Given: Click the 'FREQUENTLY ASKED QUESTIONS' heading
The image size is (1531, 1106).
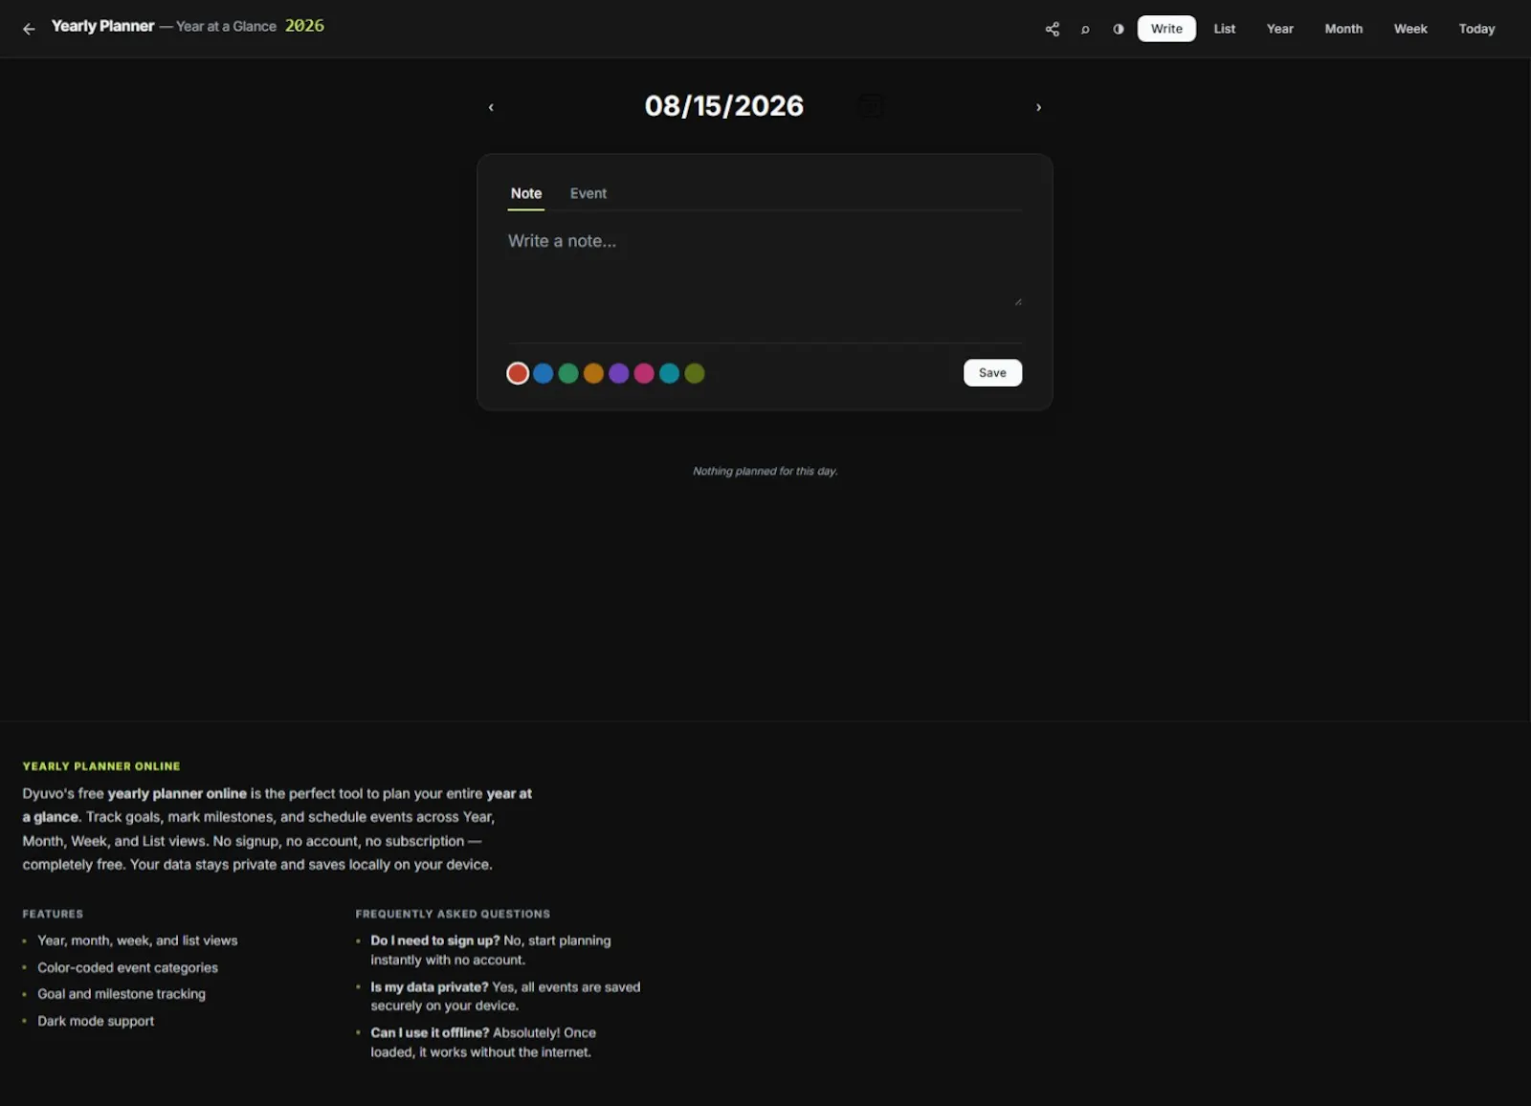Looking at the screenshot, I should pos(453,914).
